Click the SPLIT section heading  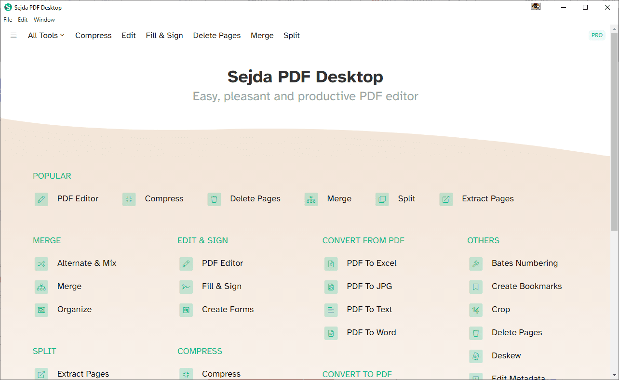44,352
